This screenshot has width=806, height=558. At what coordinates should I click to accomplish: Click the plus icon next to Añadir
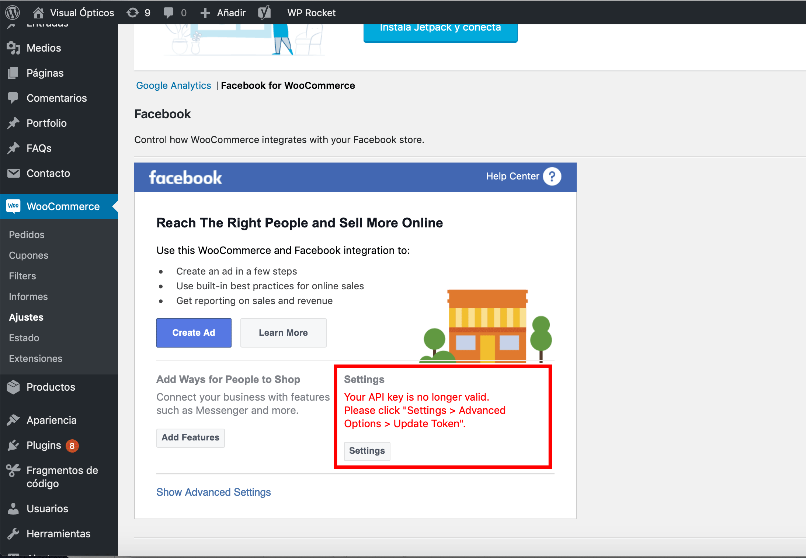(x=205, y=13)
